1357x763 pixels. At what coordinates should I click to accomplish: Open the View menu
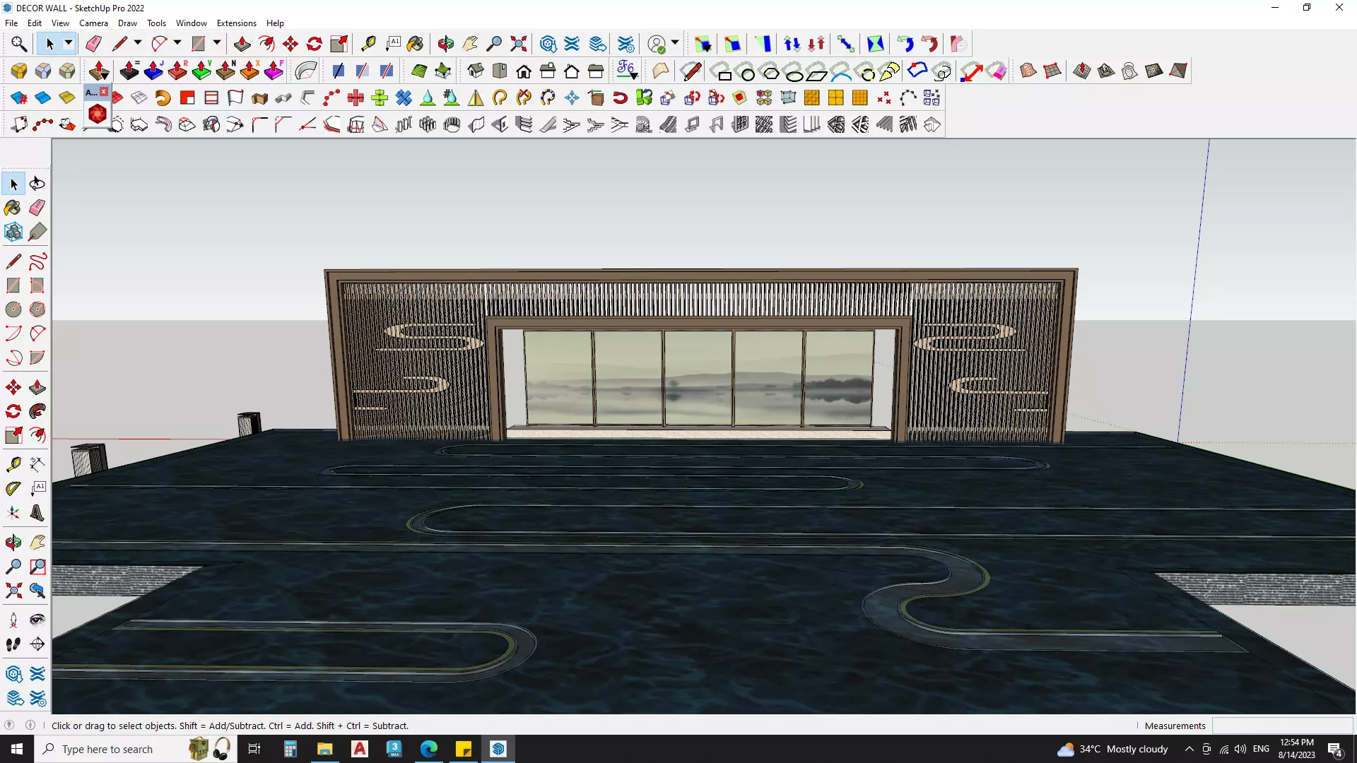point(60,23)
